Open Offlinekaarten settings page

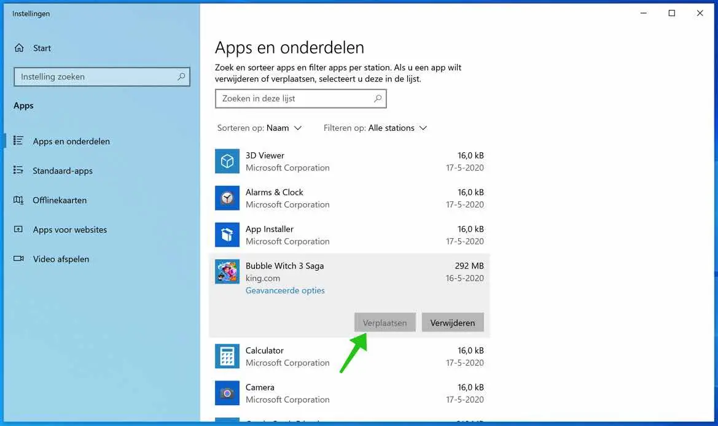[x=60, y=200]
